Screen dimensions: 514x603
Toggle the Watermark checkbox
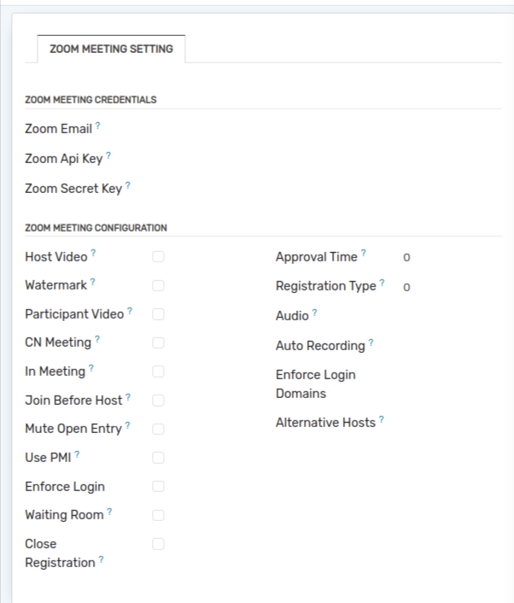click(158, 285)
